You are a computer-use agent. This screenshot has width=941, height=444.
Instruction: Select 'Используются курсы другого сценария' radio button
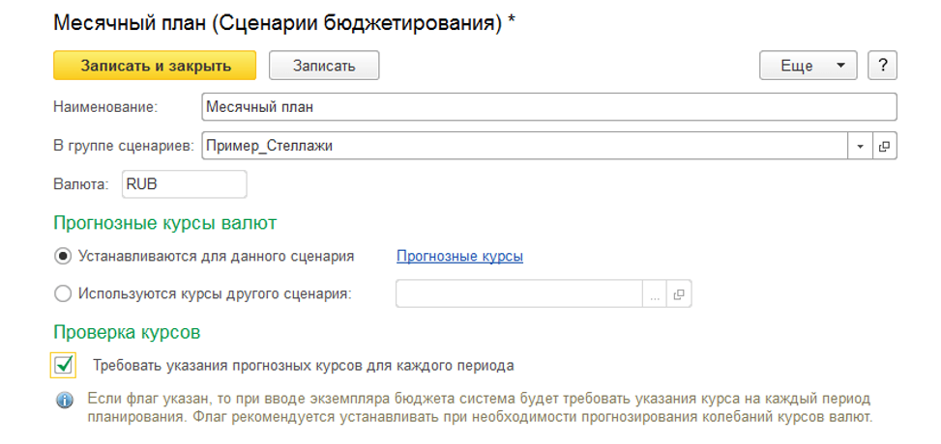[64, 294]
